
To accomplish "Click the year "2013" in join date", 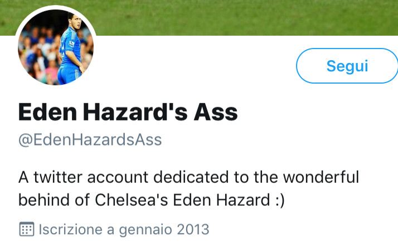I will pos(193,229).
